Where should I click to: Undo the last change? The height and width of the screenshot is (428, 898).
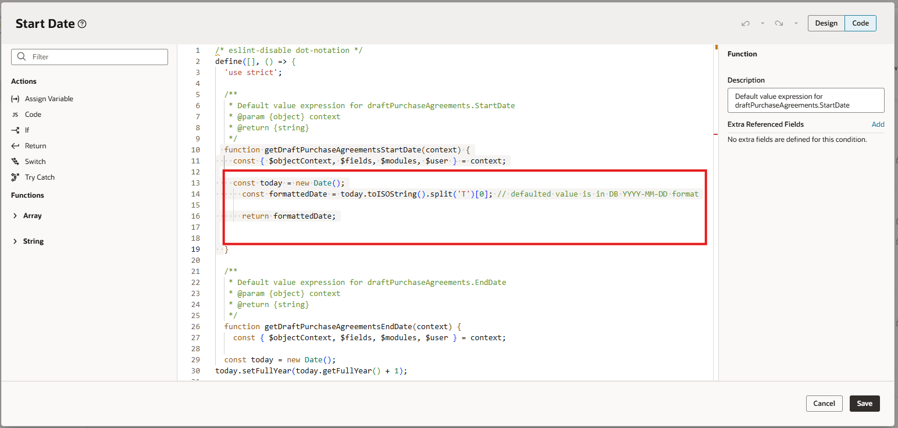click(x=746, y=23)
